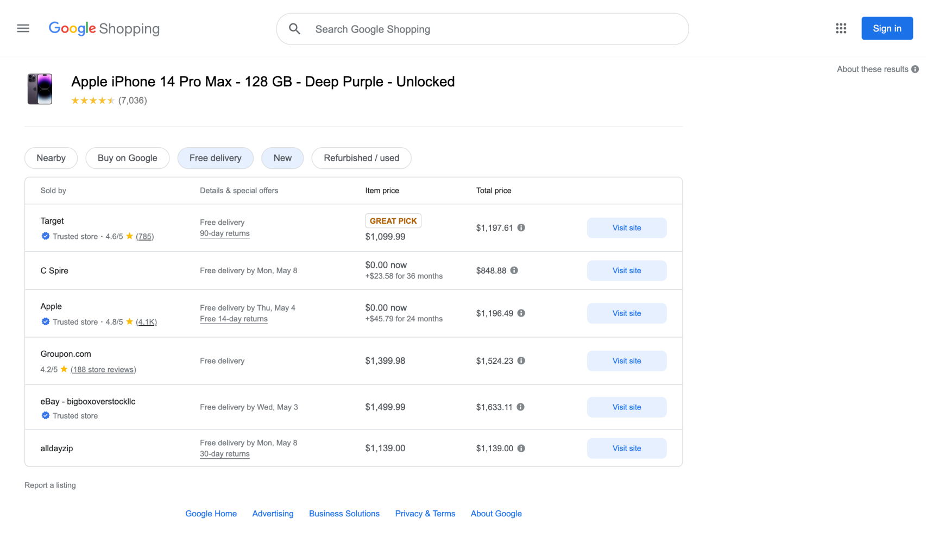Toggle the Nearby filter chip
The height and width of the screenshot is (556, 926).
[51, 158]
